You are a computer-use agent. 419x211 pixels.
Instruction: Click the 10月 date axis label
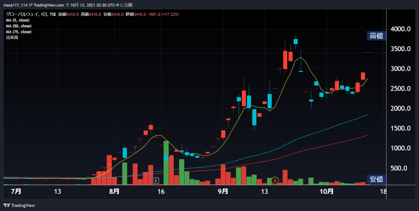coord(327,191)
